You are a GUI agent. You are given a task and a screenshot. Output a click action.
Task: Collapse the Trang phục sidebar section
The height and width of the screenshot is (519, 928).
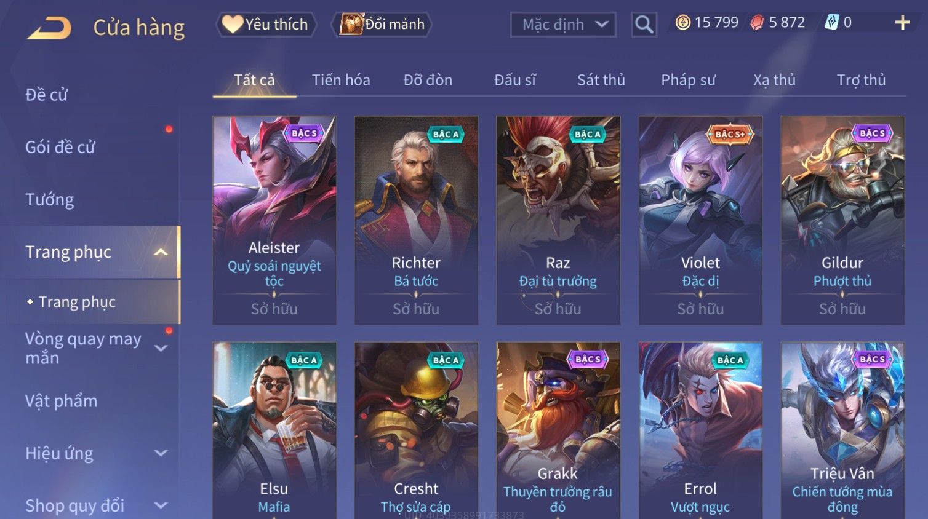point(161,252)
